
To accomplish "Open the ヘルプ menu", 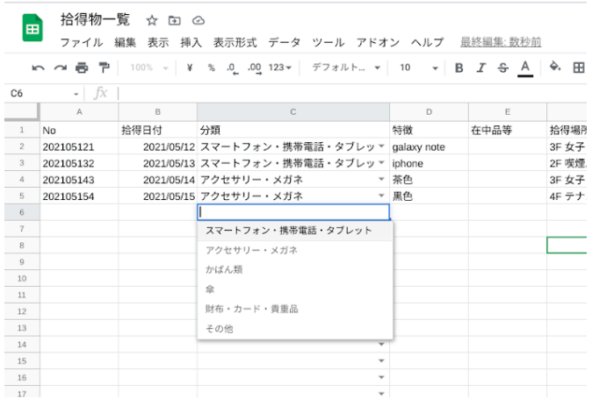I will click(x=428, y=42).
